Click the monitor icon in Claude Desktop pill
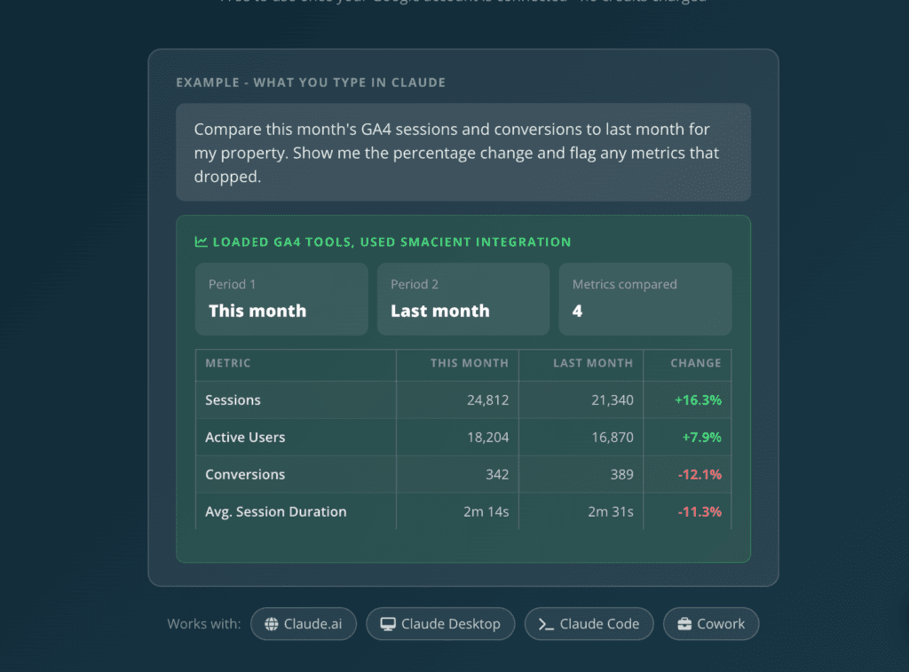Viewport: 909px width, 672px height. click(x=388, y=624)
